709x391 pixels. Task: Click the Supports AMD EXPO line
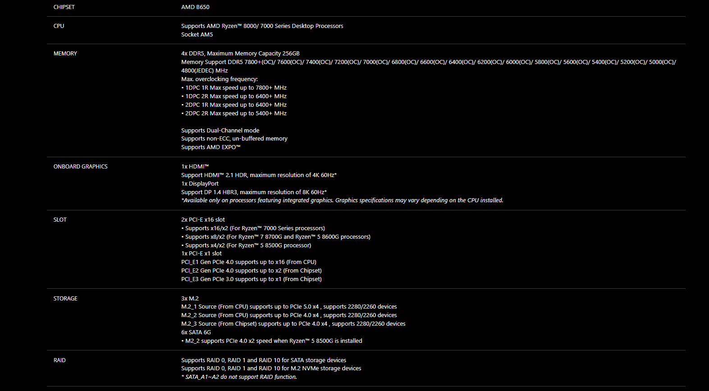tap(210, 147)
